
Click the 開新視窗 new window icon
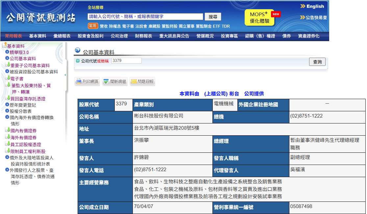106,82
